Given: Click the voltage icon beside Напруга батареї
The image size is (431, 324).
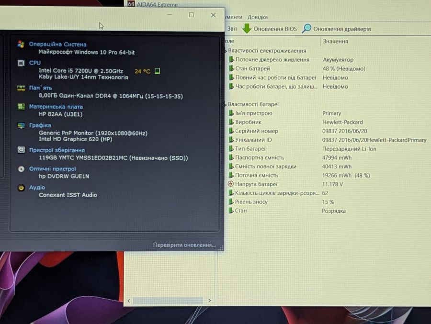Looking at the screenshot, I should pos(231,184).
